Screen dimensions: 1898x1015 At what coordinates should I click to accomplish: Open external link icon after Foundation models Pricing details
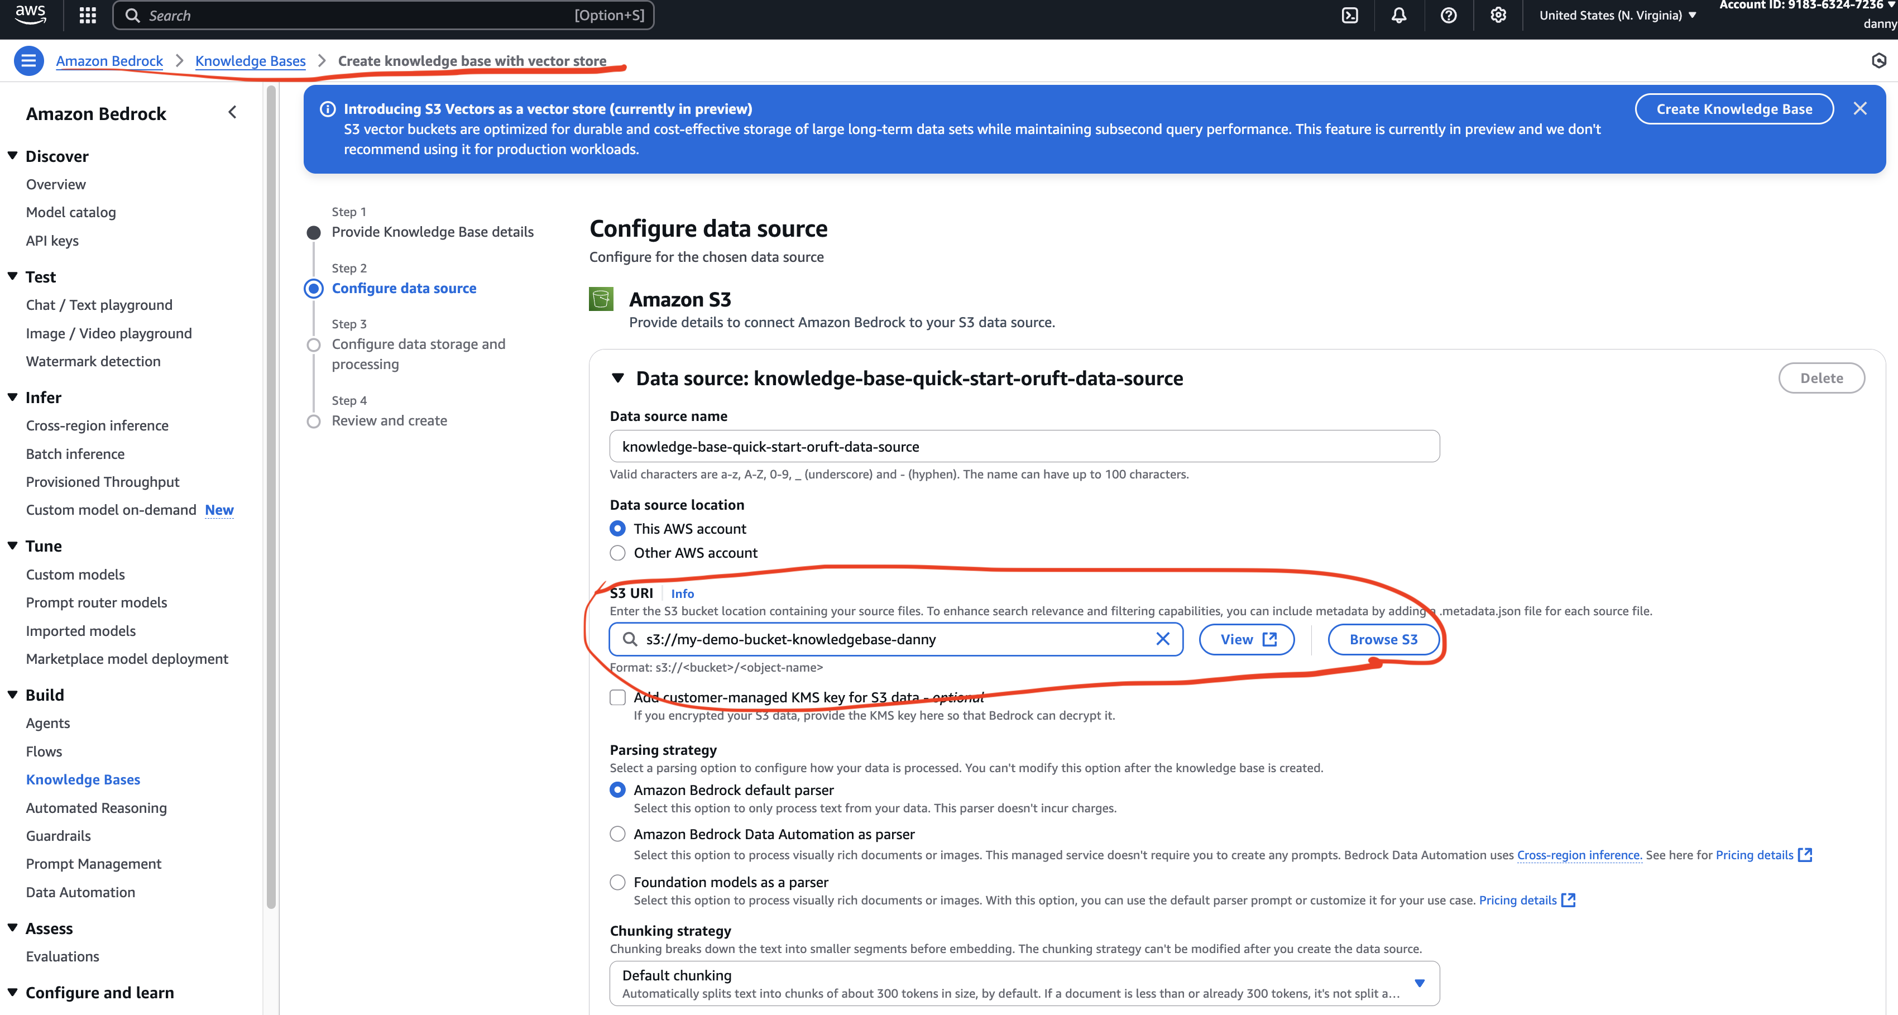point(1569,900)
